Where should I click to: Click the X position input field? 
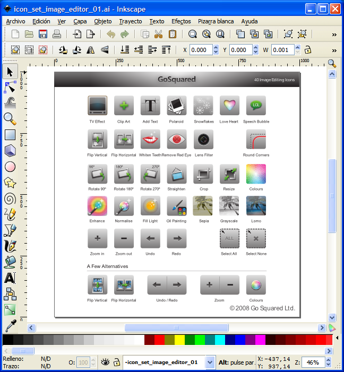click(201, 50)
